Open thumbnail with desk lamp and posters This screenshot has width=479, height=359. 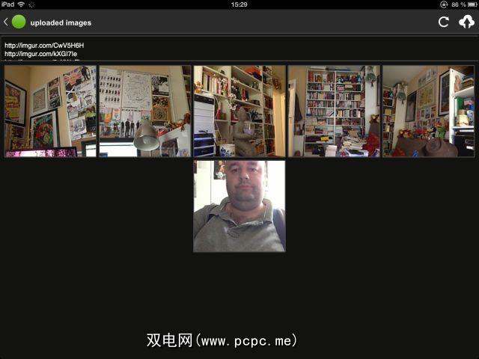145,111
